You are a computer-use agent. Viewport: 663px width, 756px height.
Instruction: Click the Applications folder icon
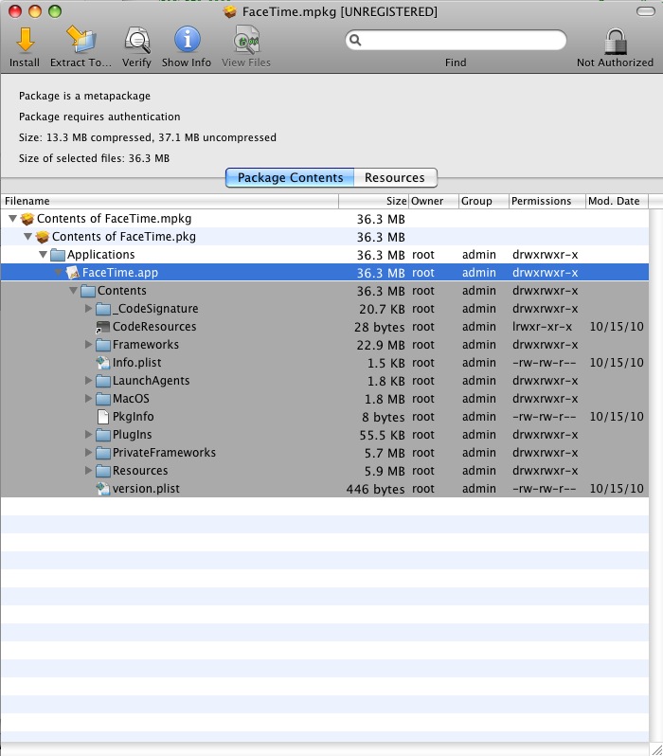[58, 255]
